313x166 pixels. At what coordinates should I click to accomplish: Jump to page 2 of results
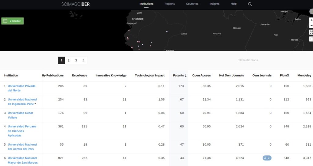(68, 61)
